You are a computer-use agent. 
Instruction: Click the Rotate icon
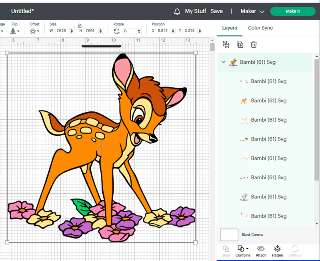(x=116, y=31)
